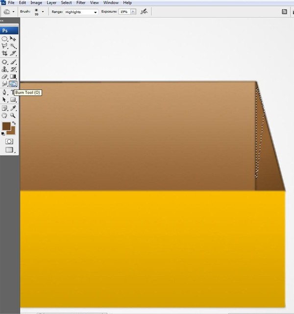This screenshot has height=314, width=294.
Task: Swap foreground and background colors
Action: 14,123
